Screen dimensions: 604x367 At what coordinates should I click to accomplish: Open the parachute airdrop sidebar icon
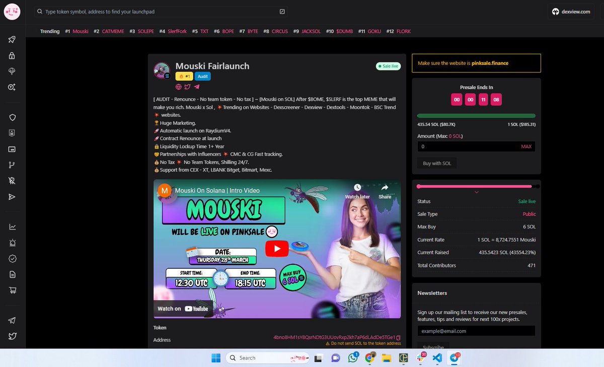[12, 71]
